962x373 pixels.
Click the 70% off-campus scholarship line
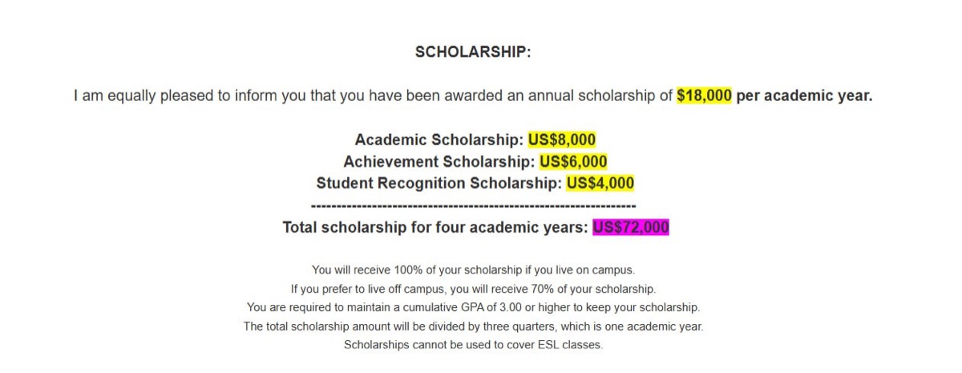473,288
